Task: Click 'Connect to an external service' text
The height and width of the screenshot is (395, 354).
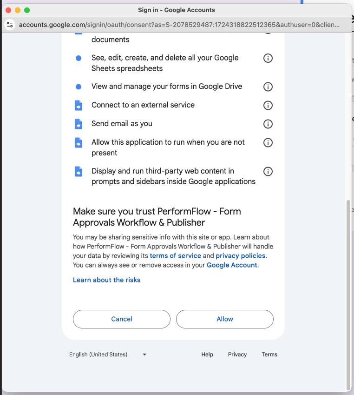Action: pyautogui.click(x=143, y=105)
